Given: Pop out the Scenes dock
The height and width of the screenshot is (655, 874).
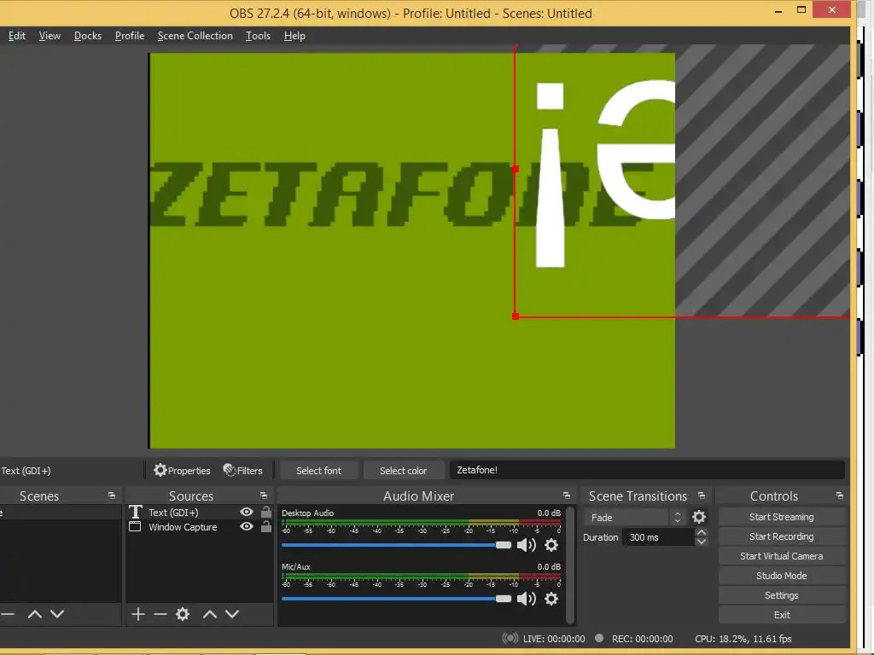Looking at the screenshot, I should tap(112, 496).
